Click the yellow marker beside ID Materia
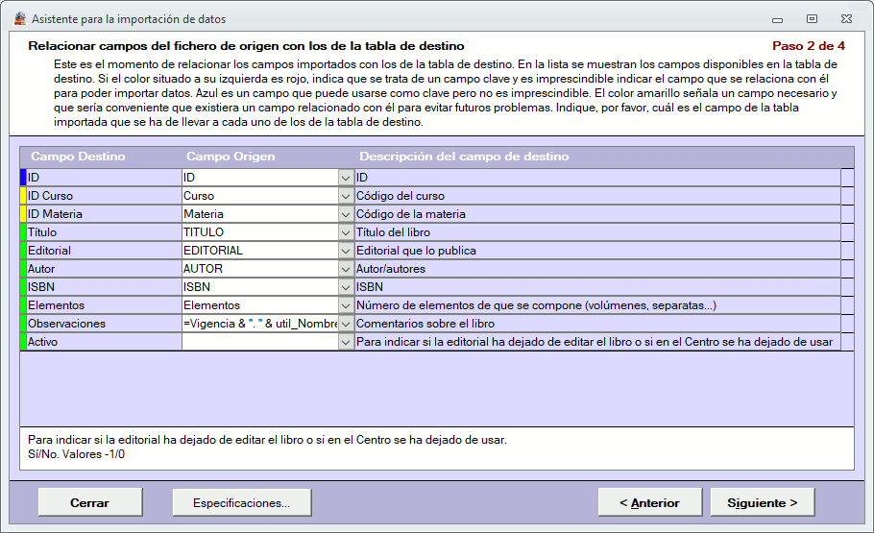Image resolution: width=874 pixels, height=533 pixels. coord(23,214)
